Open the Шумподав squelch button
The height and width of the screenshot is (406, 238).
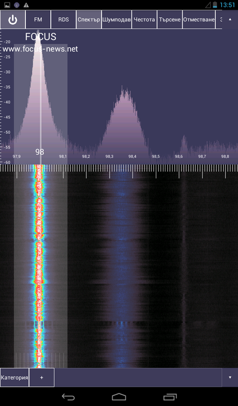pyautogui.click(x=117, y=20)
